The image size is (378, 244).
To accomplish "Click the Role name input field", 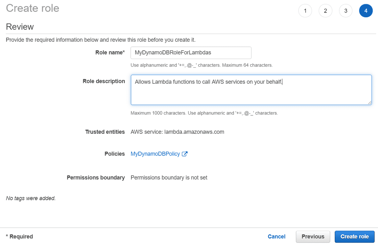I will tap(191, 53).
